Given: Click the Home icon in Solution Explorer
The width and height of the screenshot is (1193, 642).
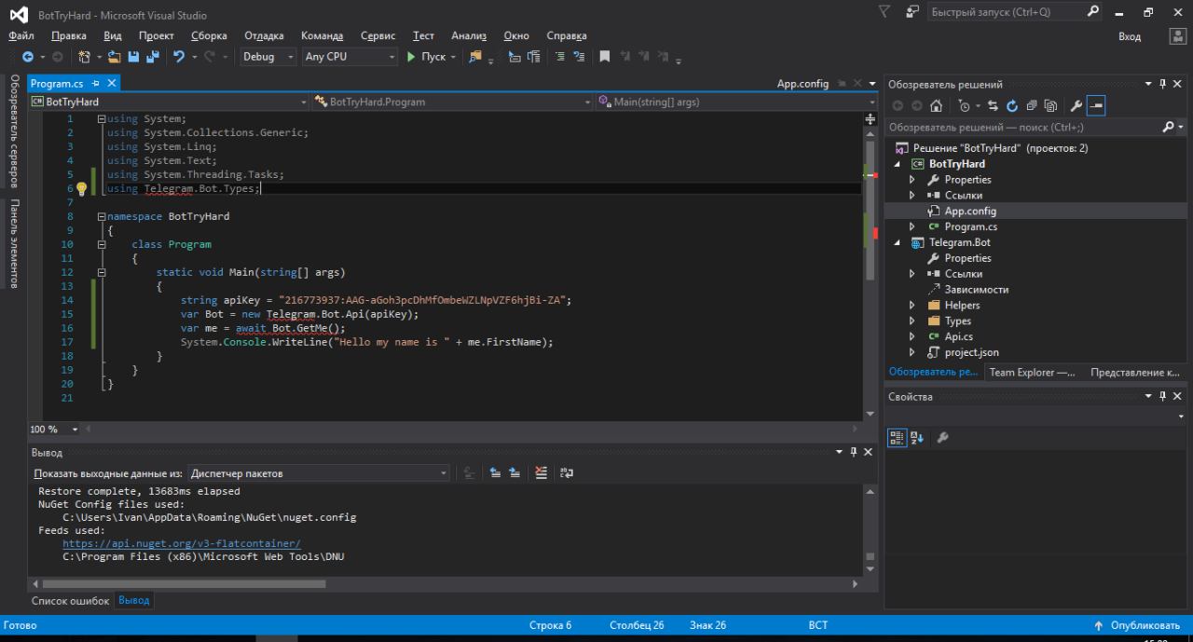Looking at the screenshot, I should pos(936,106).
